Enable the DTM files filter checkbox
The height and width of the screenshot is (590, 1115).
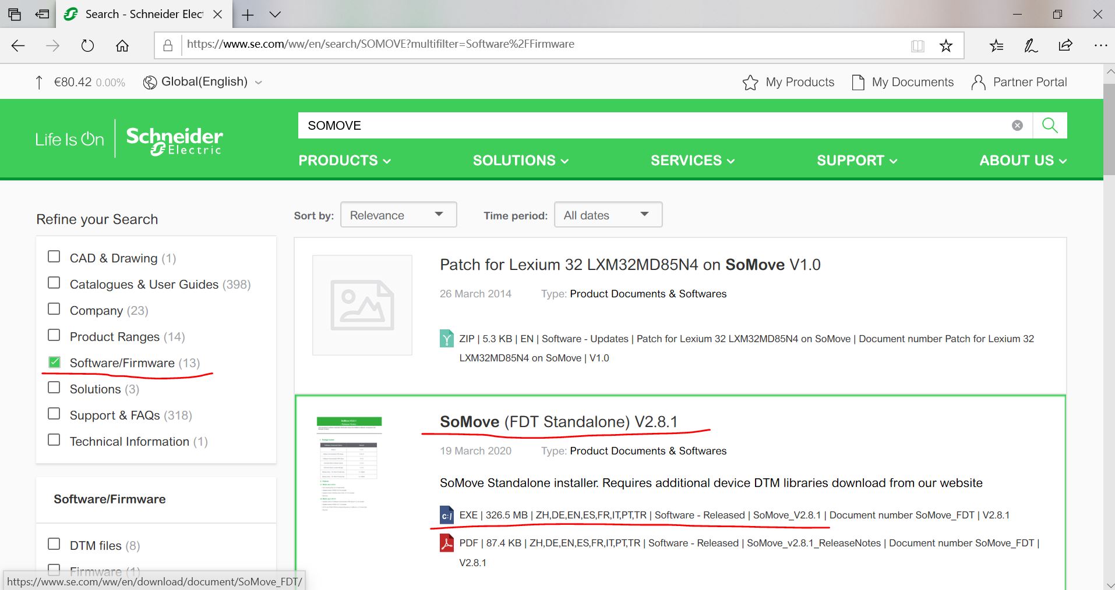[54, 545]
